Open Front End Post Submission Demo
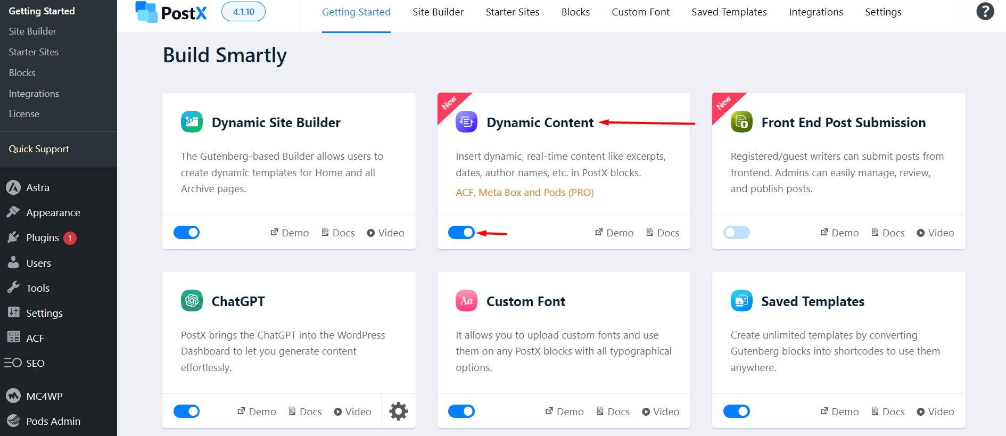This screenshot has width=1006, height=436. 839,233
